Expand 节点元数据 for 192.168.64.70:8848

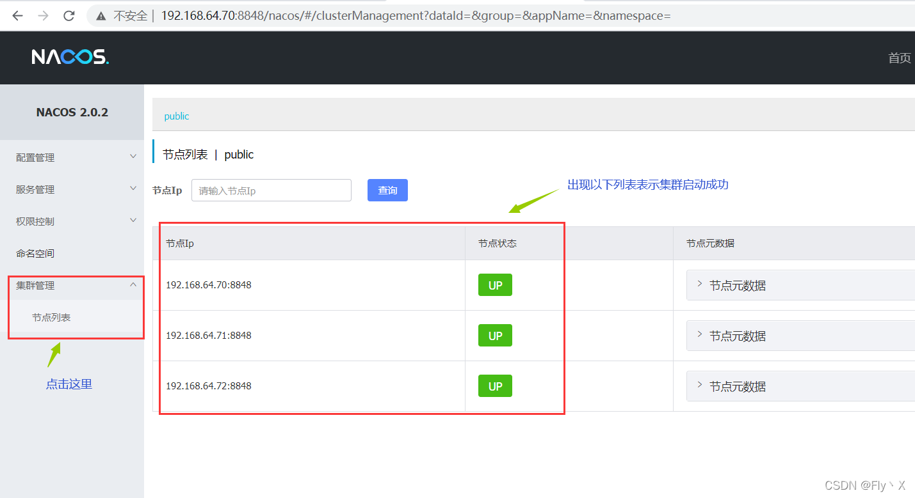tap(800, 285)
